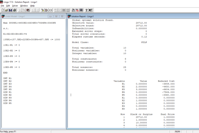Image resolution: width=199 pixels, height=133 pixels.
Task: Maximize the Lindo Model window
Action: pos(57,16)
